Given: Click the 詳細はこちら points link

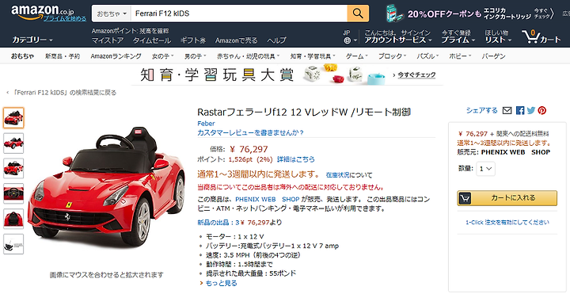Looking at the screenshot, I should (x=296, y=159).
